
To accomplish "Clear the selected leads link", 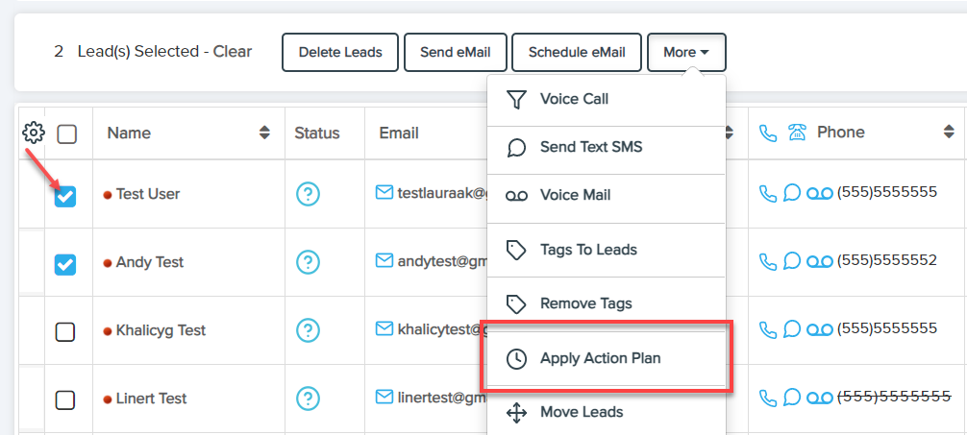I will click(232, 51).
